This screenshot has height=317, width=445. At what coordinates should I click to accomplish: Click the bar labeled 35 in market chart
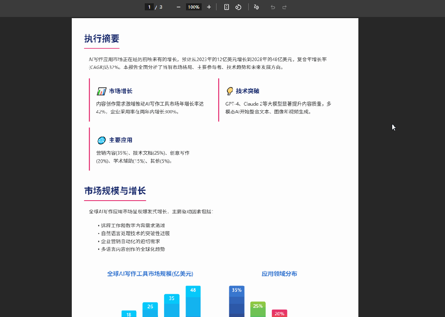[x=172, y=305]
